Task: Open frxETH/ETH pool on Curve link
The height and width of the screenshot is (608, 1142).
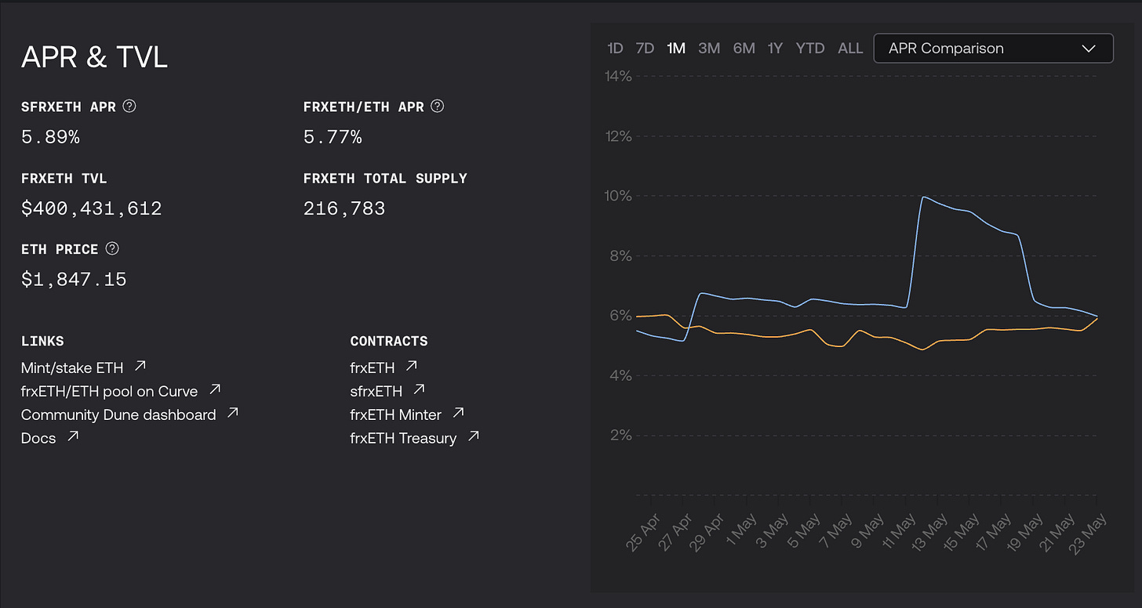Action: [110, 391]
